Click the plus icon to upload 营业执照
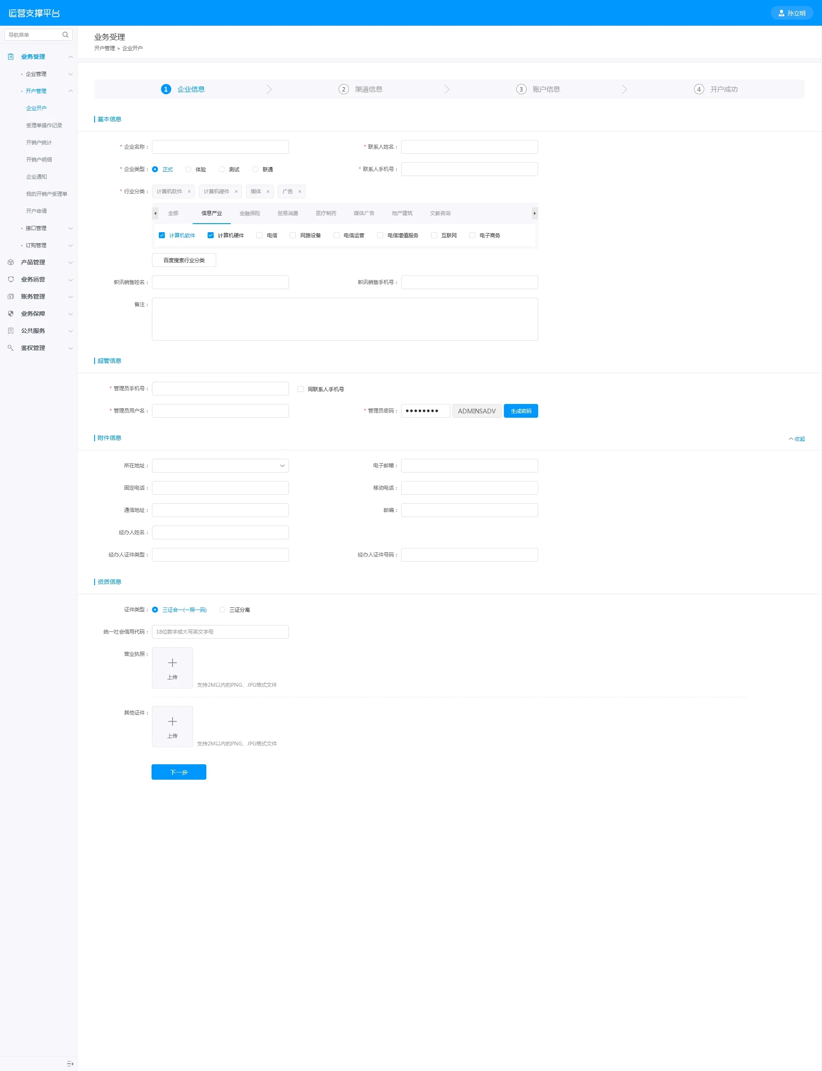 tap(172, 663)
